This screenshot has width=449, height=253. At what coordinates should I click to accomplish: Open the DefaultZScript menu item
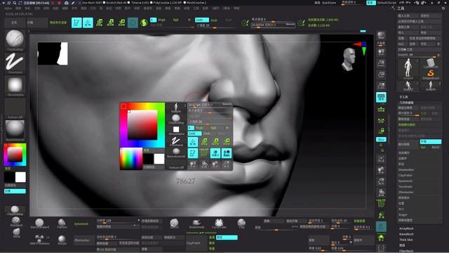tap(387, 3)
